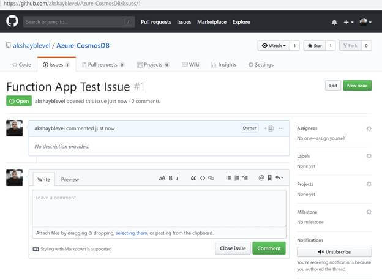Select the Preview tab
382x279 pixels.
tap(70, 179)
